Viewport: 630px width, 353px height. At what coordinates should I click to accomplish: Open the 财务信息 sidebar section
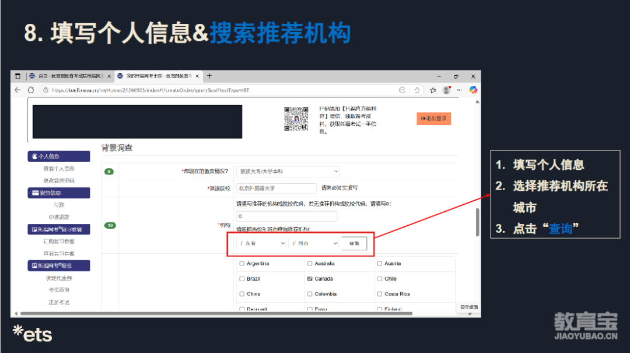[59, 193]
